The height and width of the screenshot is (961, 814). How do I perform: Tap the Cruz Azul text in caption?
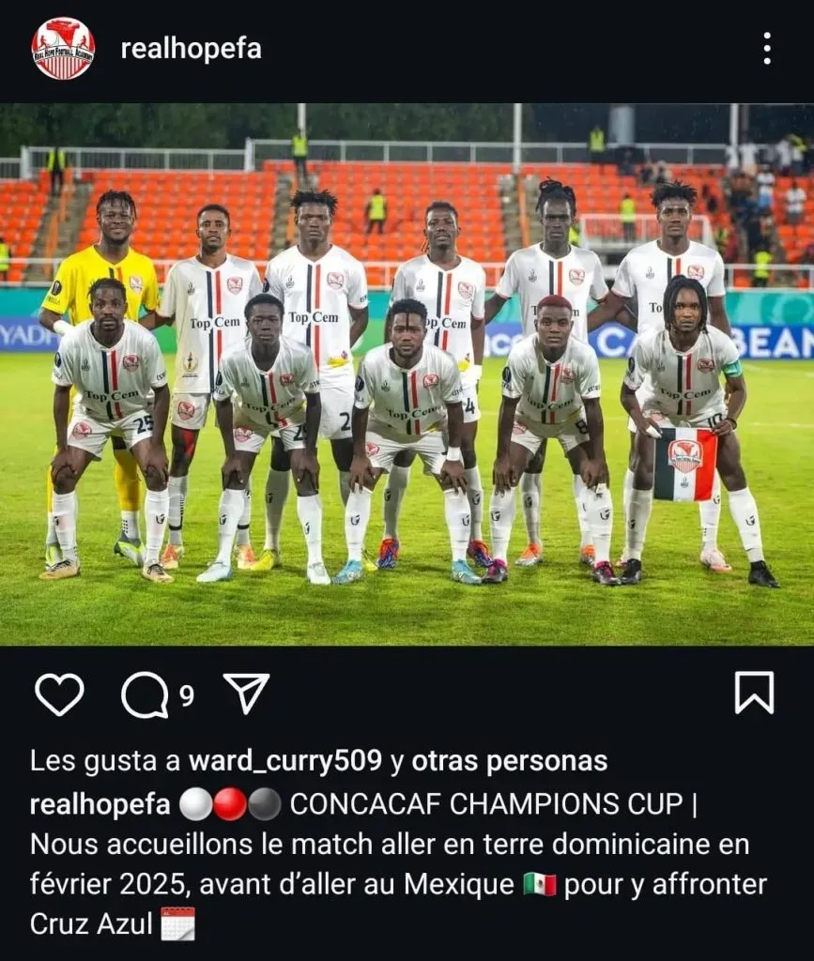pyautogui.click(x=91, y=923)
